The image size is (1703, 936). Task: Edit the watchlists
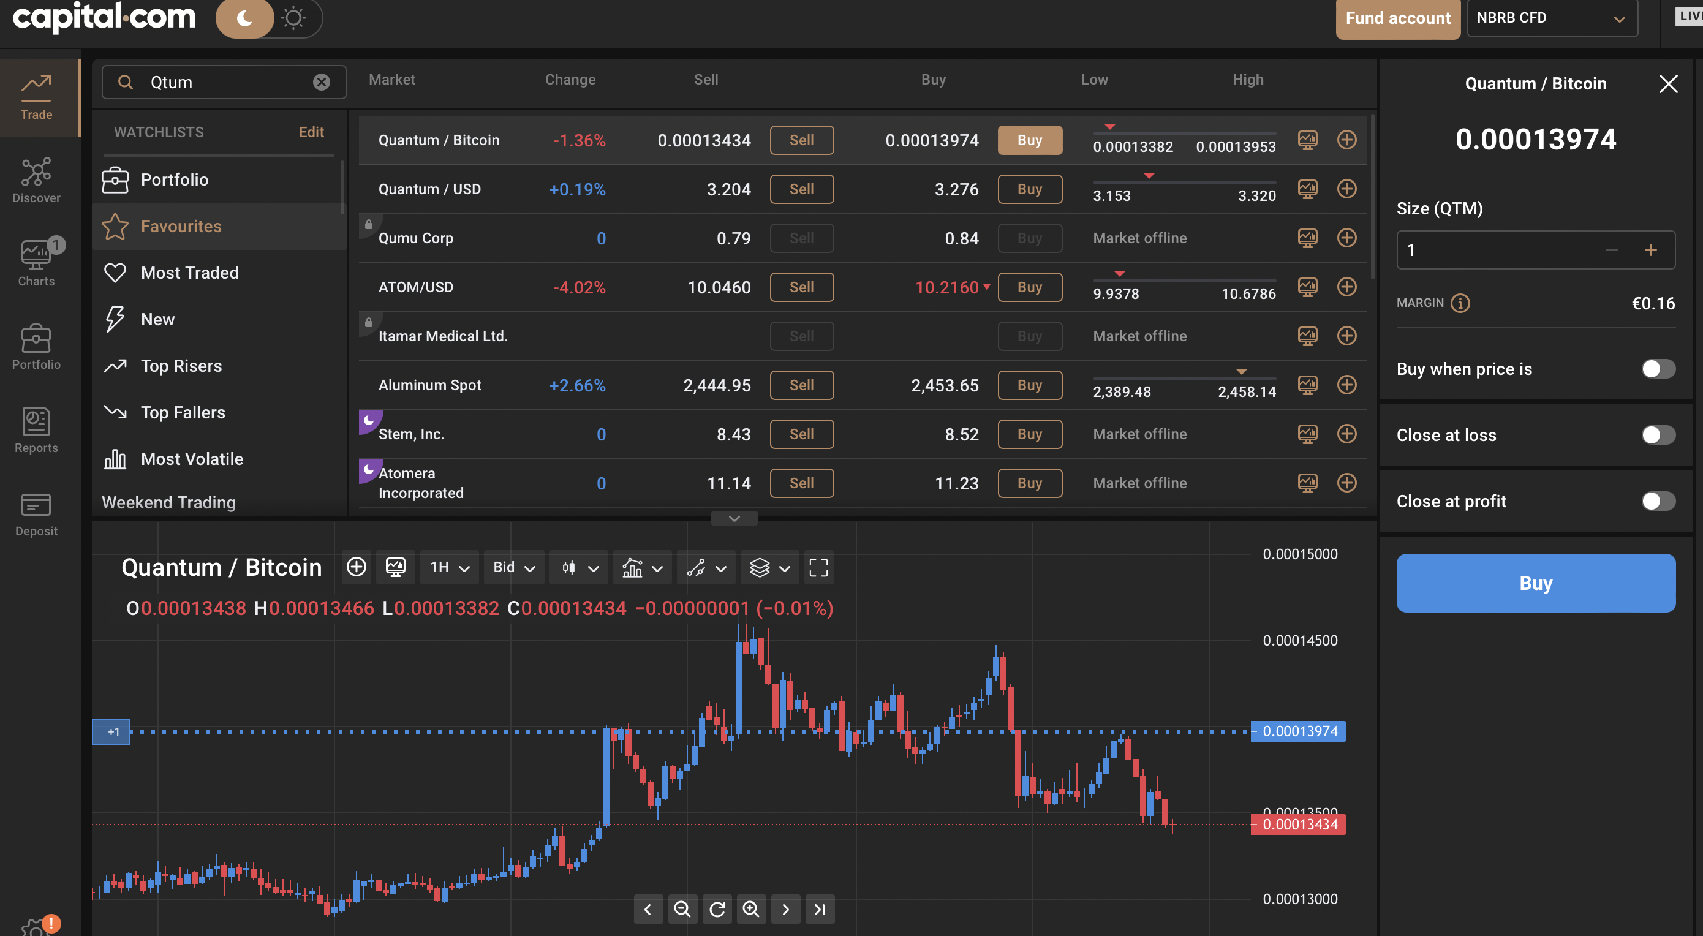click(x=311, y=132)
